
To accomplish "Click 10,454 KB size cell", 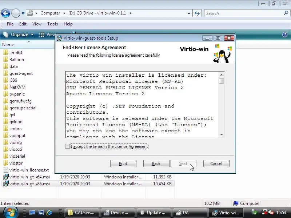I will coord(162,184).
